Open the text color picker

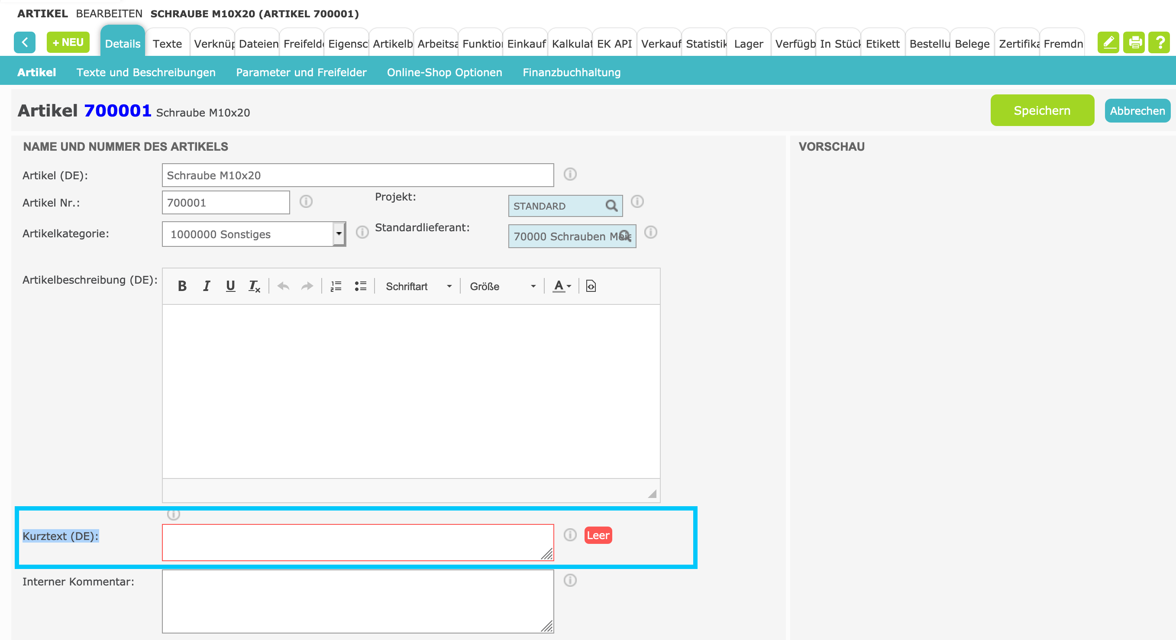562,286
